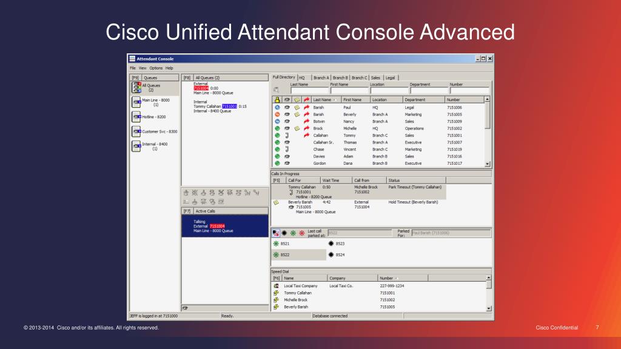Select the All Queues icon in Queues

coord(136,87)
